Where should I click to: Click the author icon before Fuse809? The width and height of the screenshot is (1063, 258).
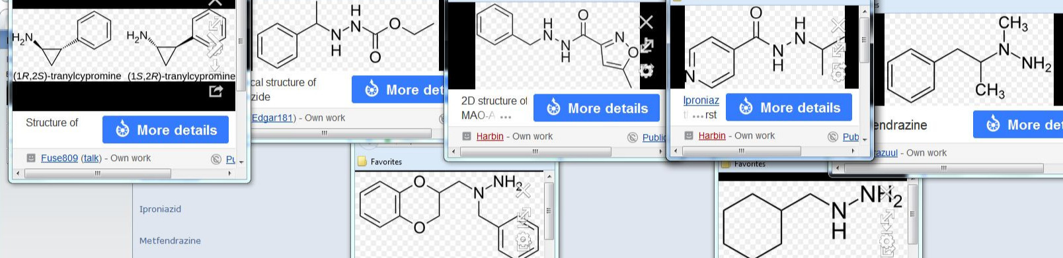31,158
